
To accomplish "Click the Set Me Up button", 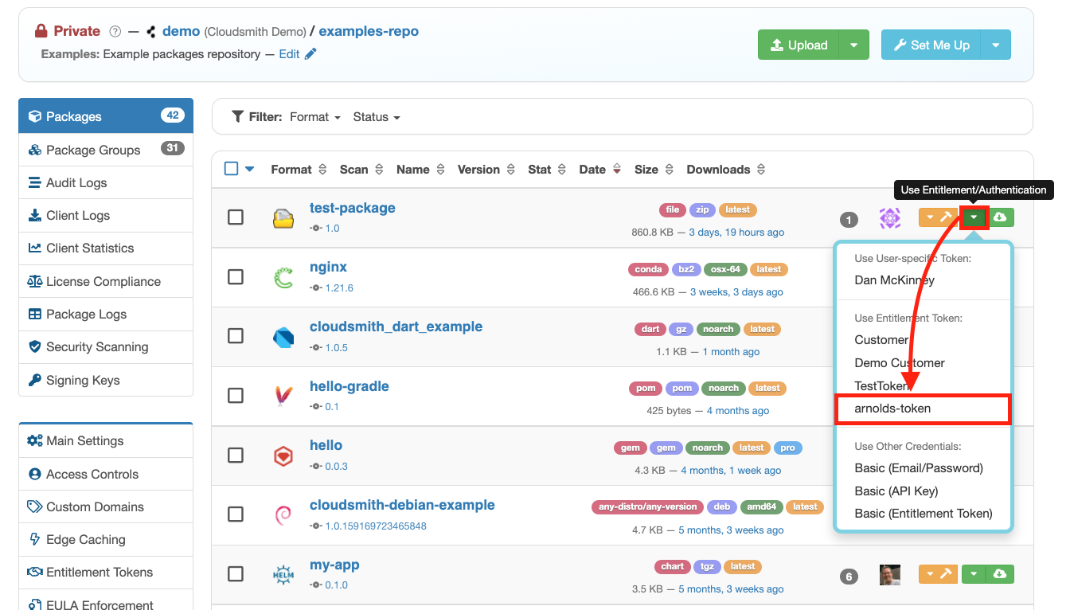I will (931, 45).
